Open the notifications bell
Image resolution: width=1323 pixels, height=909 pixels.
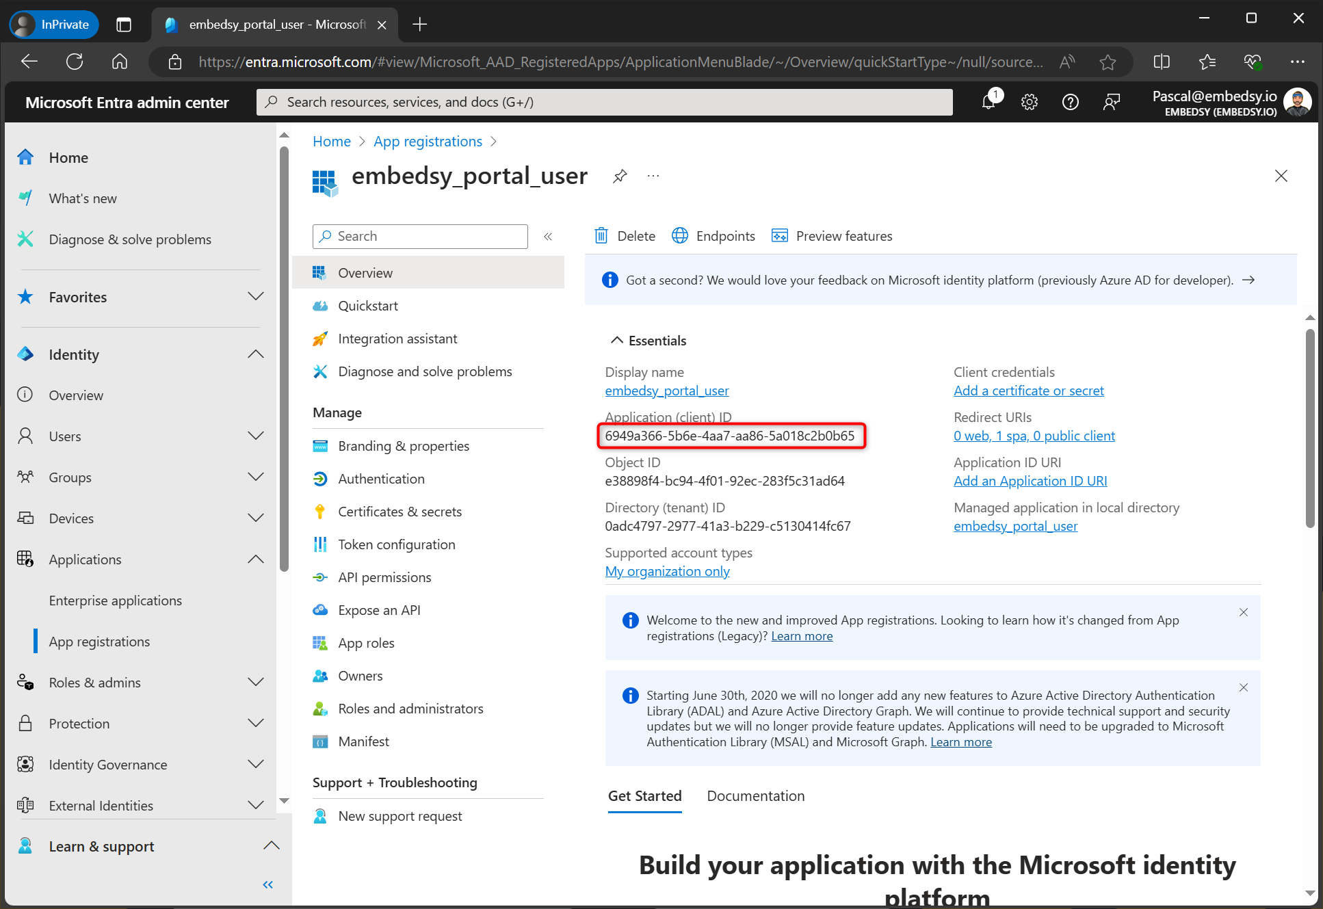pos(988,101)
